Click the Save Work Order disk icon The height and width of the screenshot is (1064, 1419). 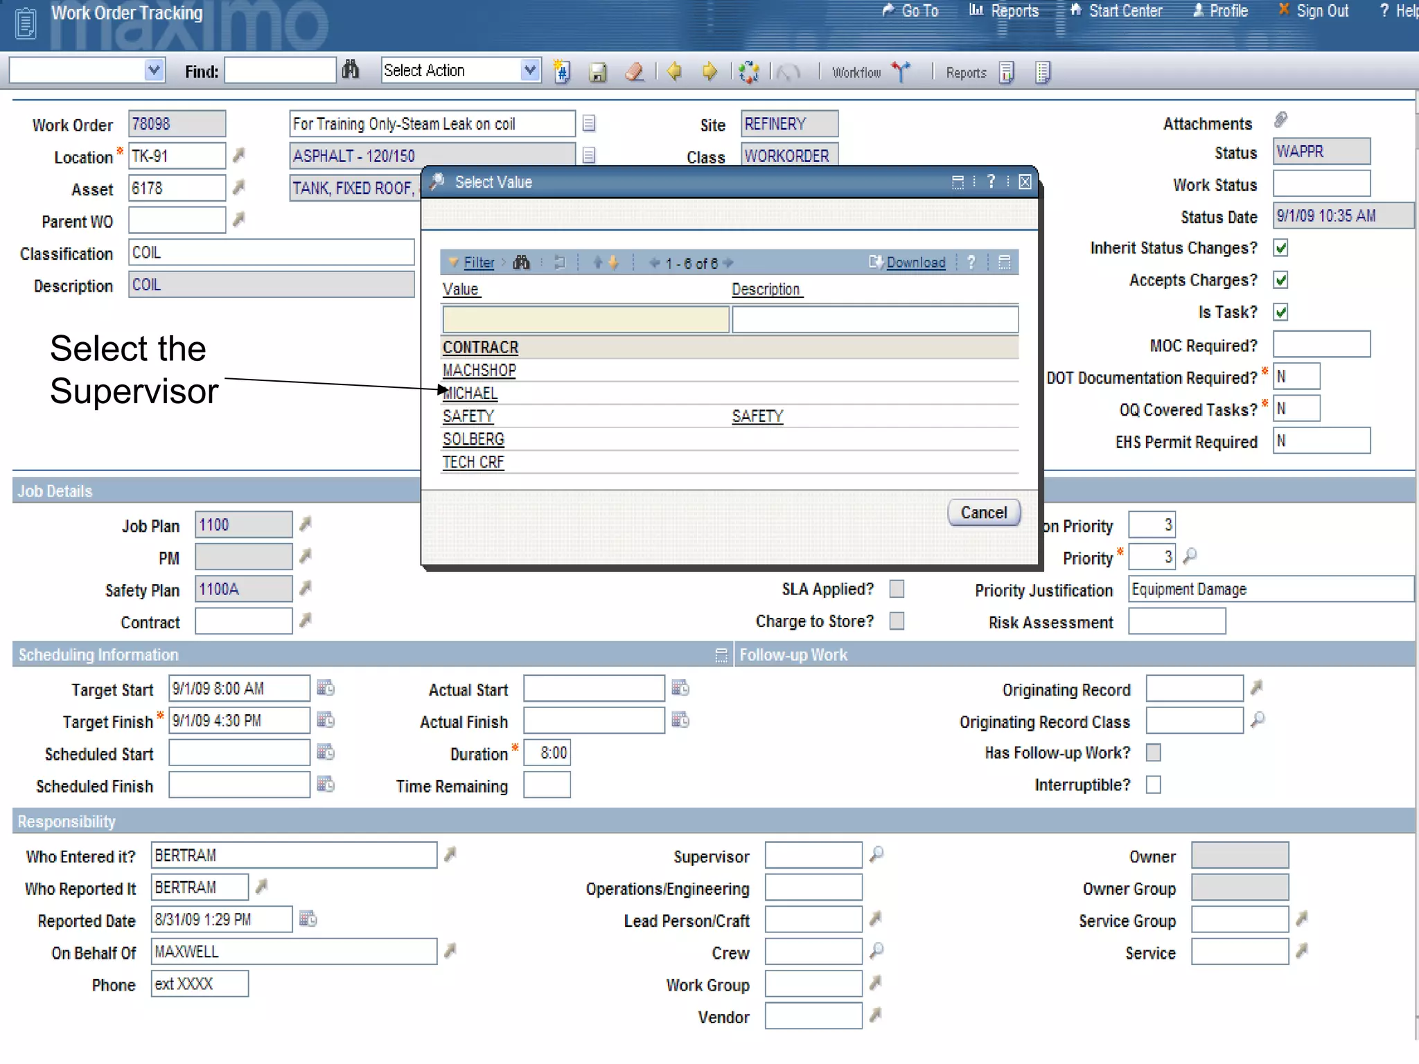[597, 72]
